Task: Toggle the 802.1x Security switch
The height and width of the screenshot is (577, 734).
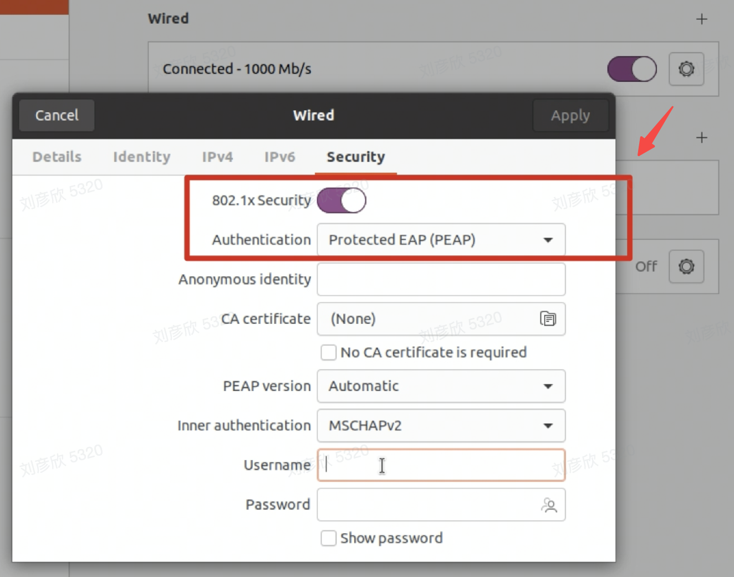Action: (x=341, y=200)
